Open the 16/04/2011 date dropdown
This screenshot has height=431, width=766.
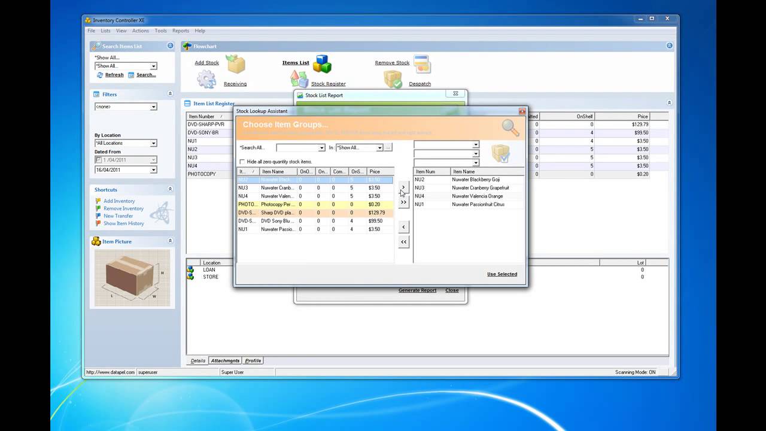click(153, 169)
